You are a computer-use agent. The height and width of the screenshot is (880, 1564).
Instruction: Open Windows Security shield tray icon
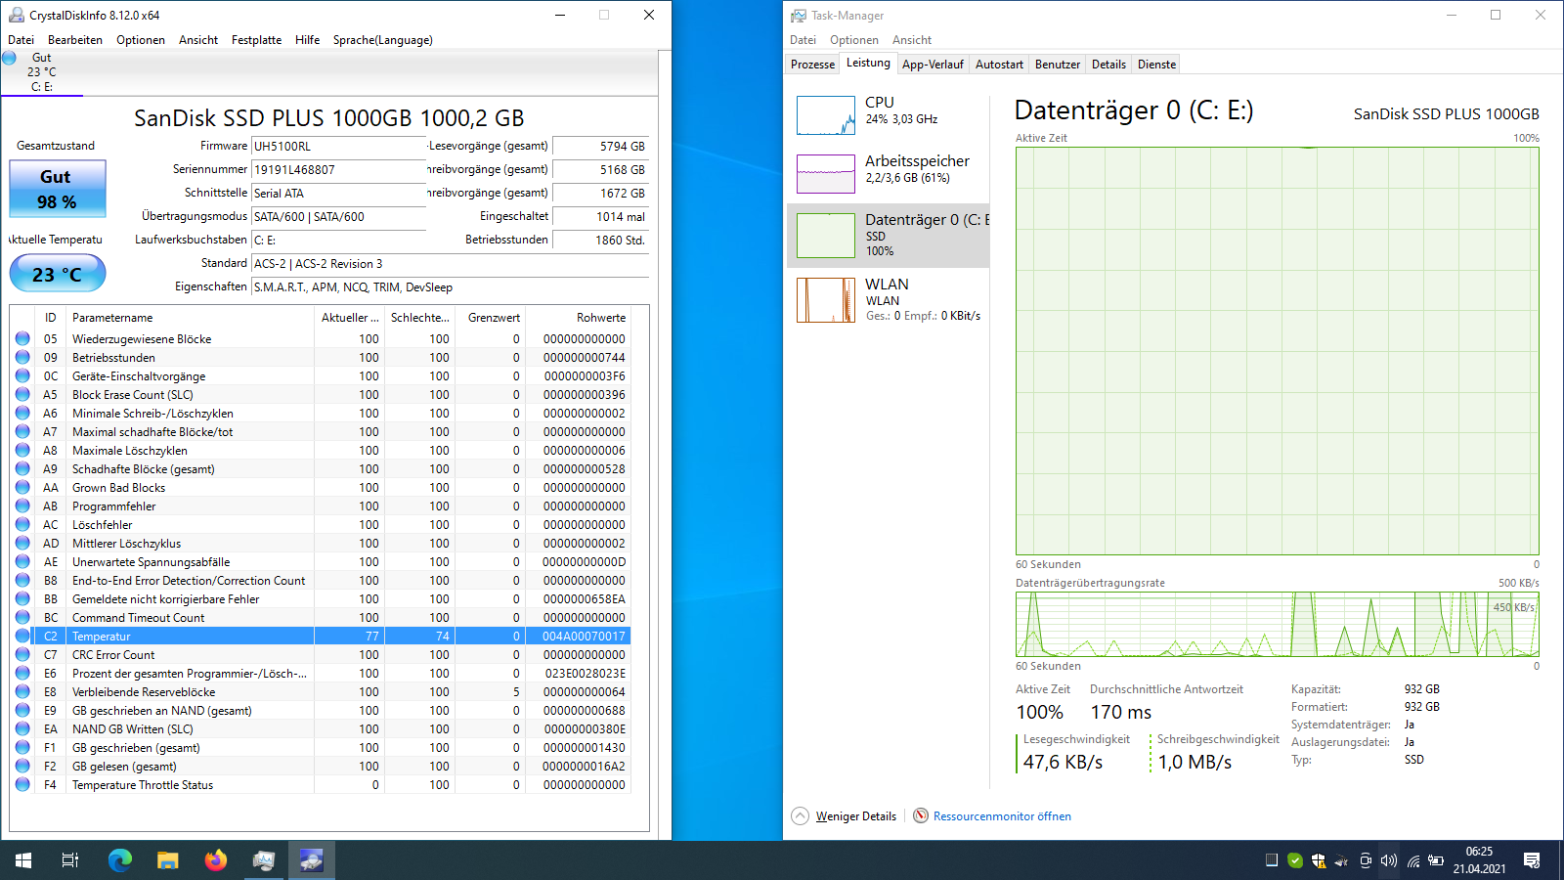tap(1319, 860)
